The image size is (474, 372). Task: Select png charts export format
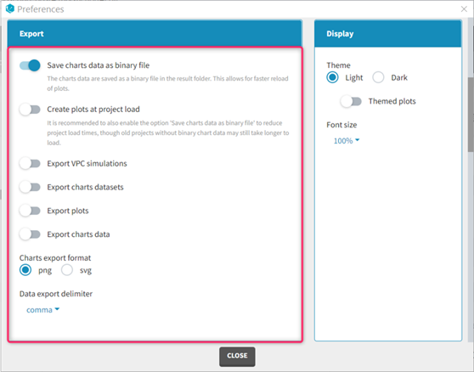pyautogui.click(x=25, y=270)
